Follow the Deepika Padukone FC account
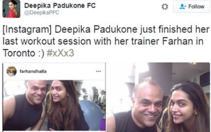 click(191, 6)
